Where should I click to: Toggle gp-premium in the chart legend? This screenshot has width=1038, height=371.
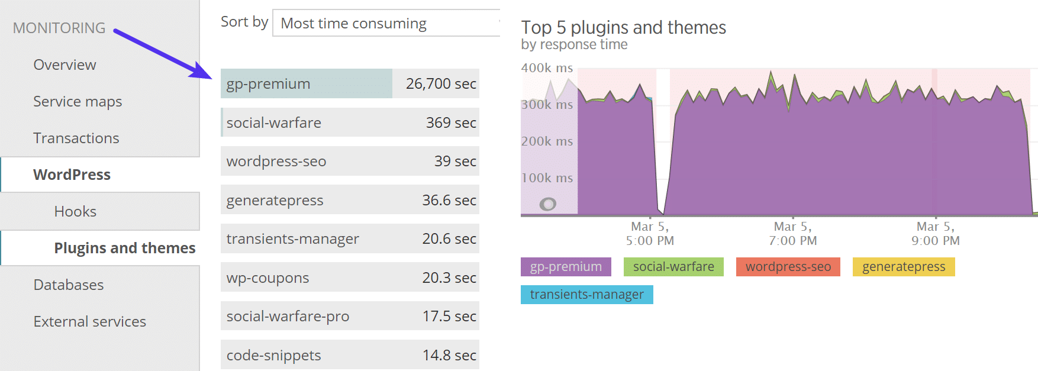point(565,267)
